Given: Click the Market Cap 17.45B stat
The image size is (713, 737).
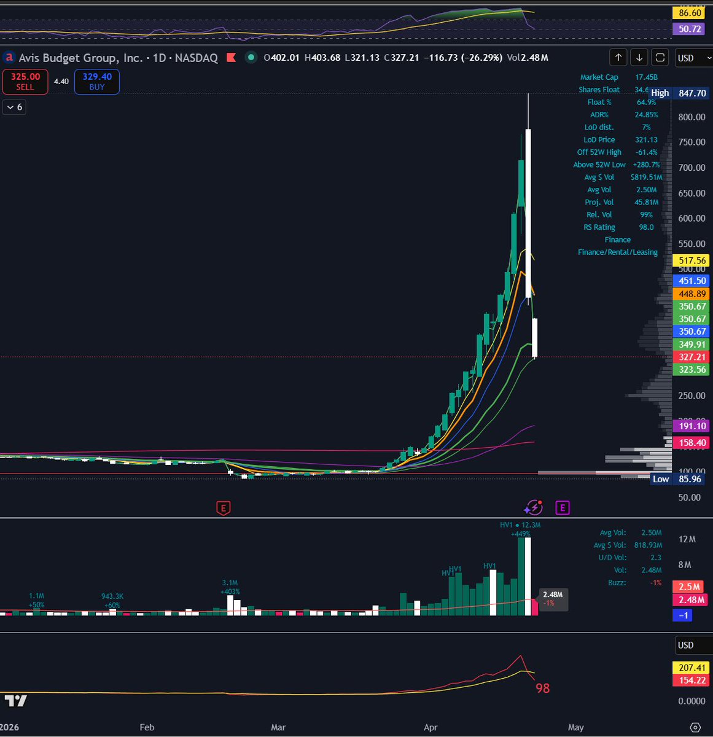Looking at the screenshot, I should coord(618,77).
